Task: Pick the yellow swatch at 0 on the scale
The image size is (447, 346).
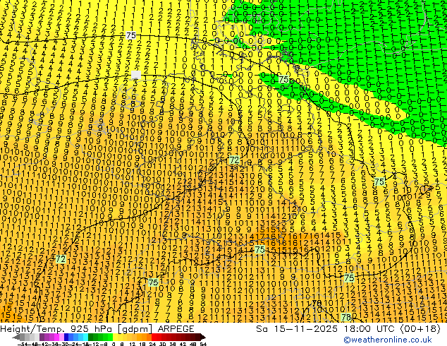Action: tap(115, 337)
